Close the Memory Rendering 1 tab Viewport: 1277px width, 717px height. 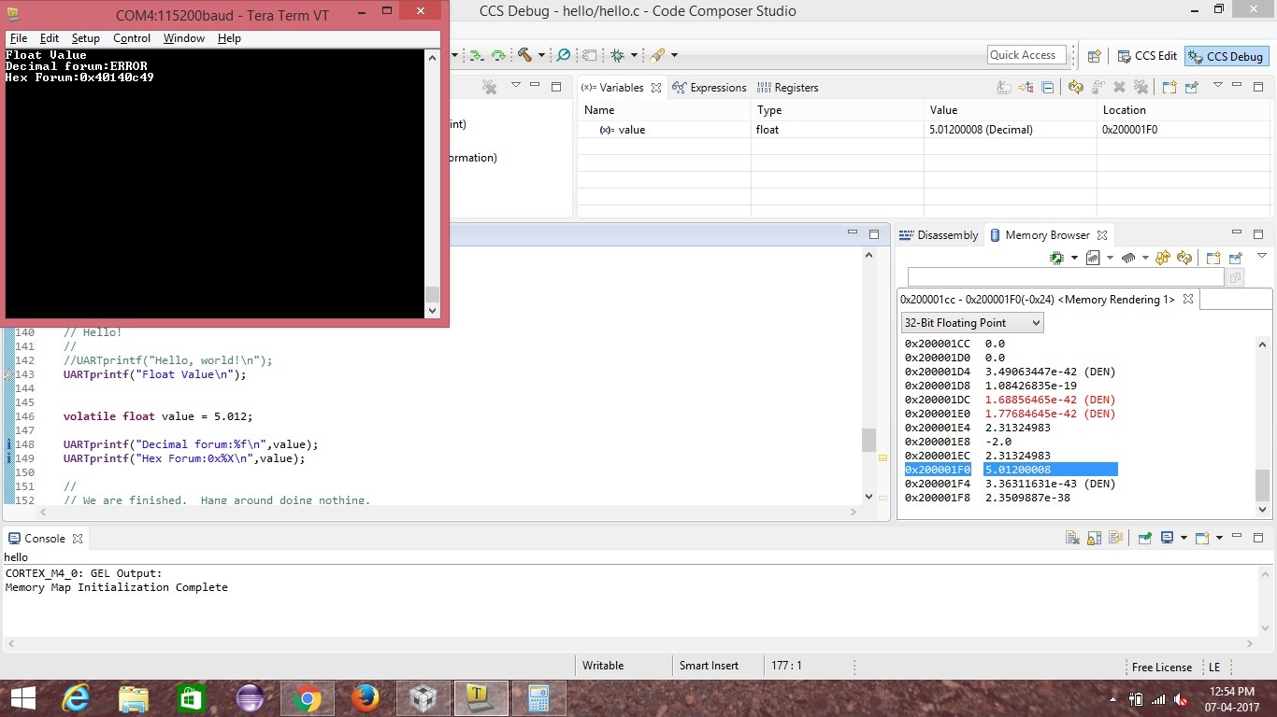point(1188,299)
